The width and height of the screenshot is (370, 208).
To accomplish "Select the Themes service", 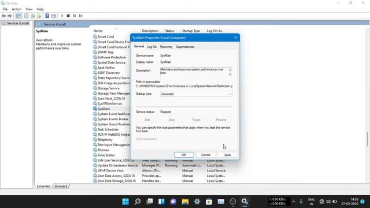I will 103,150.
